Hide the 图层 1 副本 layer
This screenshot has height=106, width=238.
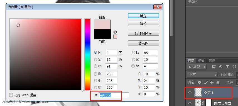point(190,103)
